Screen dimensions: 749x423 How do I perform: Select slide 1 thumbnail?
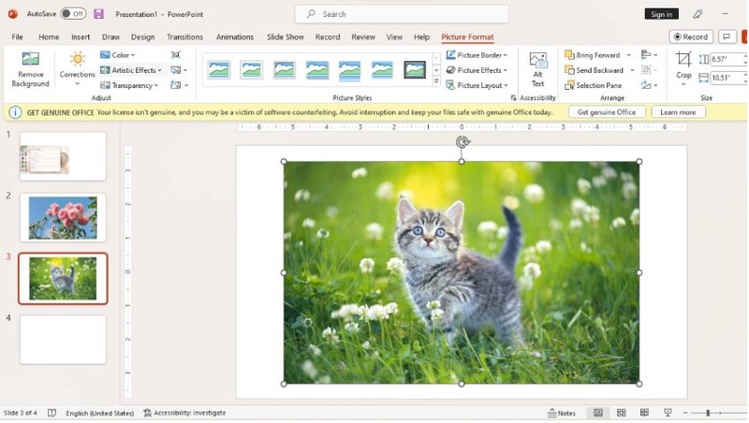coord(63,156)
